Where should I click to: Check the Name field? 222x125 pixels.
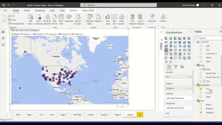point(201,57)
